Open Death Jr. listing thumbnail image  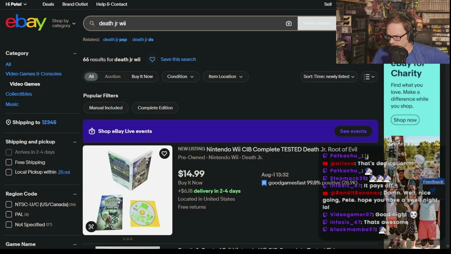pos(128,190)
